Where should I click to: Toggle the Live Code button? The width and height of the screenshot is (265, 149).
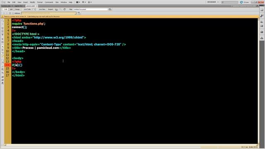pos(27,9)
